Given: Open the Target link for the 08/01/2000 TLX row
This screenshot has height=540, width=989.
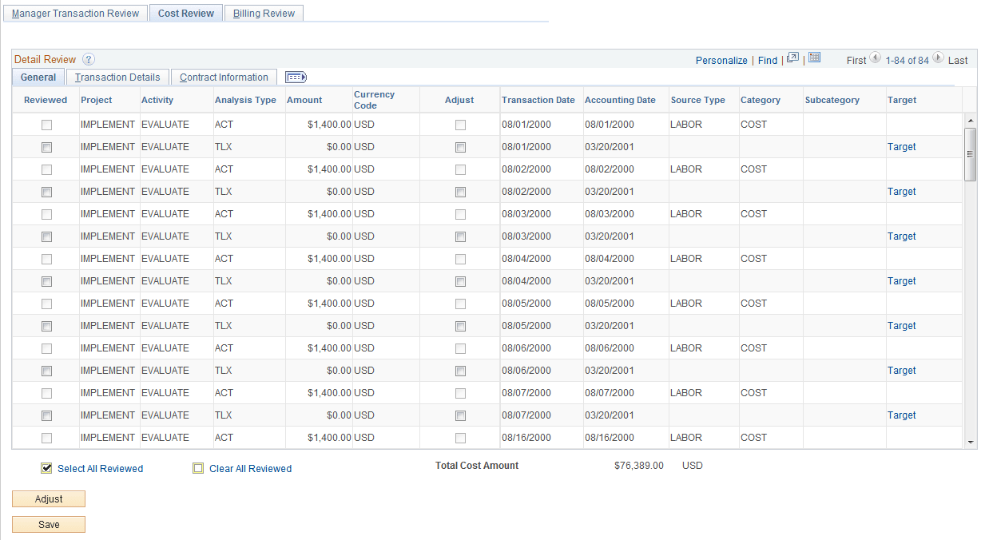Looking at the screenshot, I should pyautogui.click(x=901, y=147).
